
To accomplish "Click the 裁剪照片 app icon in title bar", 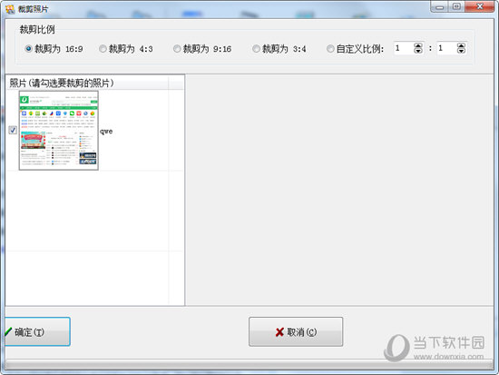I will (x=10, y=9).
